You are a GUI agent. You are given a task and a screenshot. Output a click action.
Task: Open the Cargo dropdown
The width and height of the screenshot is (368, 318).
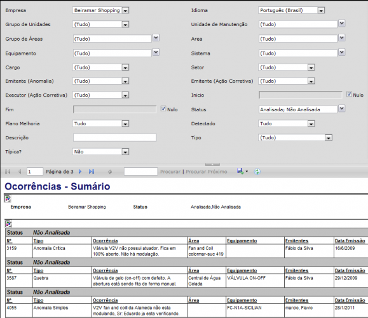(125, 67)
